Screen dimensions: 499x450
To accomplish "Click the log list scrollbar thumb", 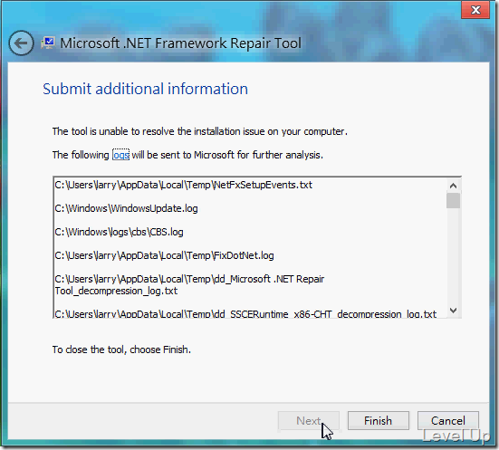I will (453, 200).
